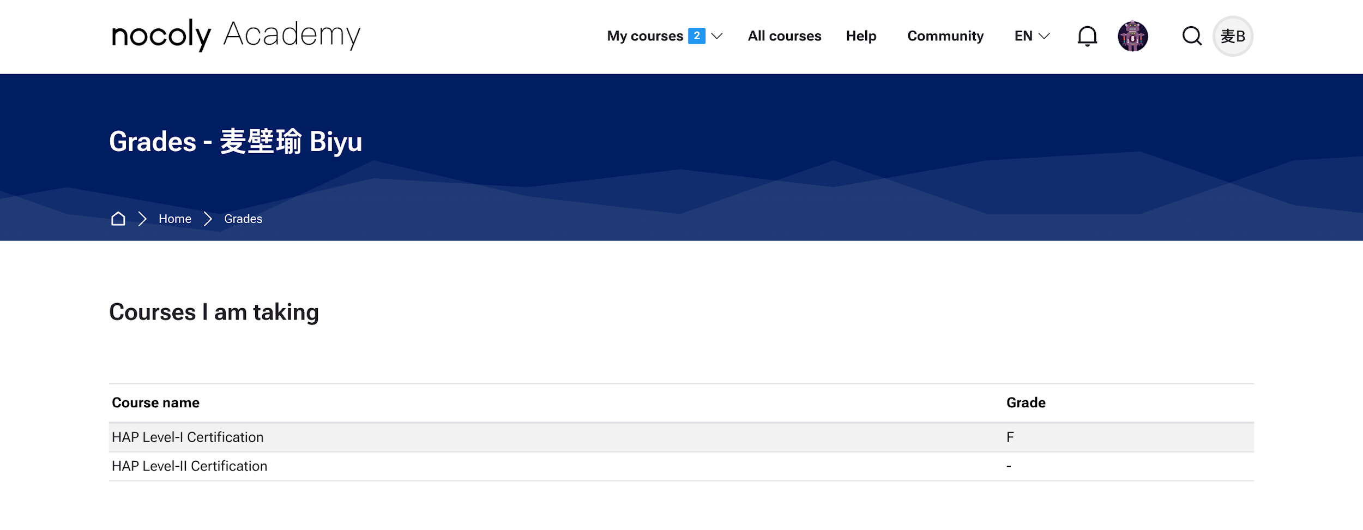Click the Course name column header
1363x530 pixels.
coord(155,402)
